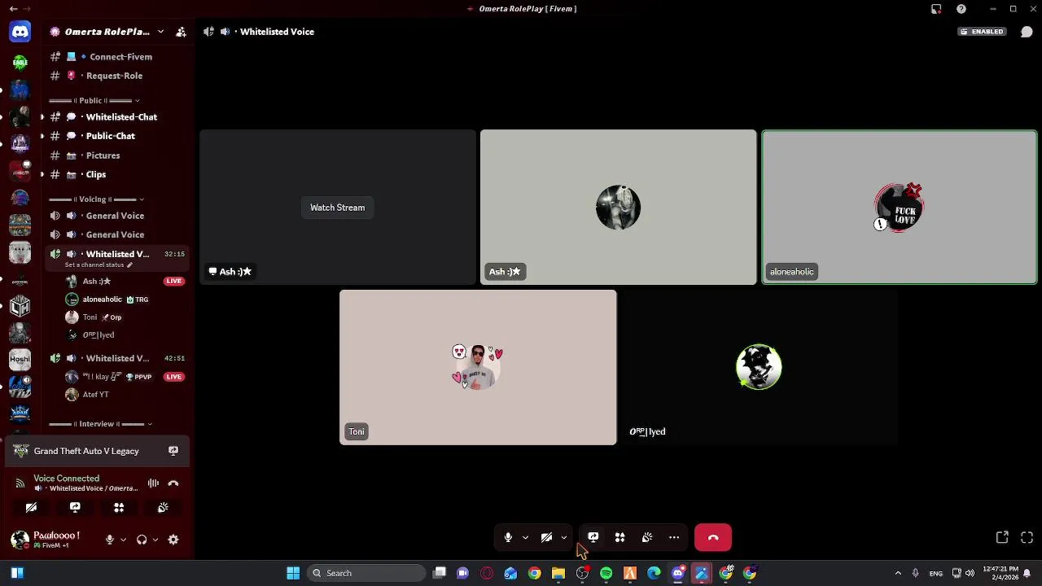Image resolution: width=1042 pixels, height=586 pixels.
Task: Open Spotify from the taskbar
Action: 606,573
